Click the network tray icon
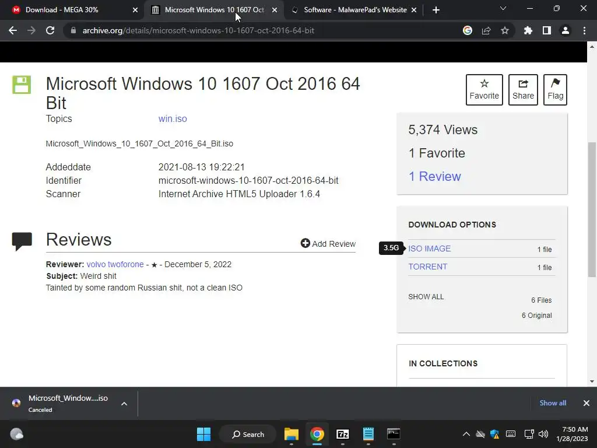The height and width of the screenshot is (448, 597). coord(529,434)
